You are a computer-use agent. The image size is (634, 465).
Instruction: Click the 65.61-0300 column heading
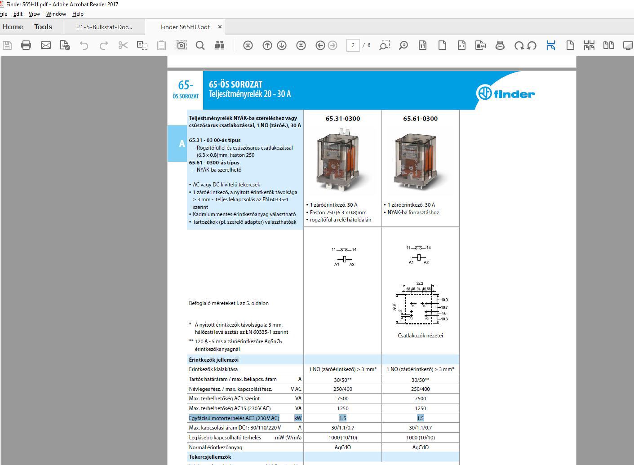point(420,119)
